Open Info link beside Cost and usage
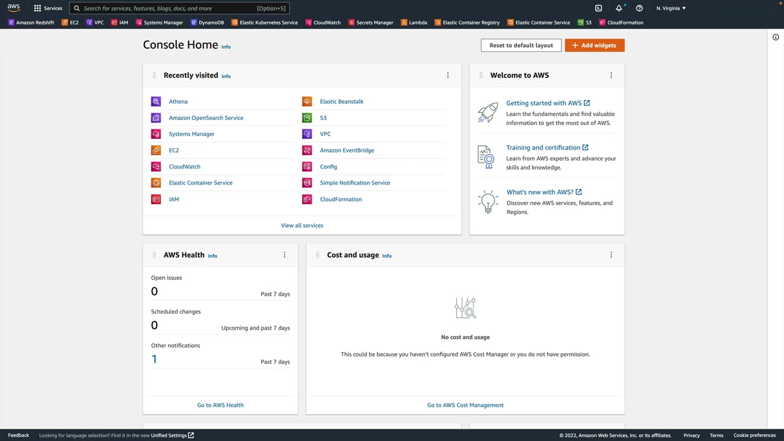Image resolution: width=784 pixels, height=441 pixels. point(387,256)
